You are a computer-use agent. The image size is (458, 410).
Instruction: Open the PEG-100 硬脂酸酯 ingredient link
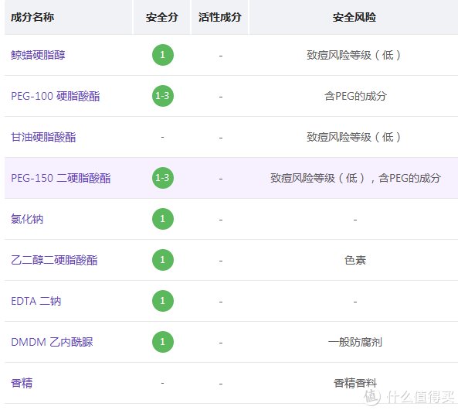click(x=55, y=96)
